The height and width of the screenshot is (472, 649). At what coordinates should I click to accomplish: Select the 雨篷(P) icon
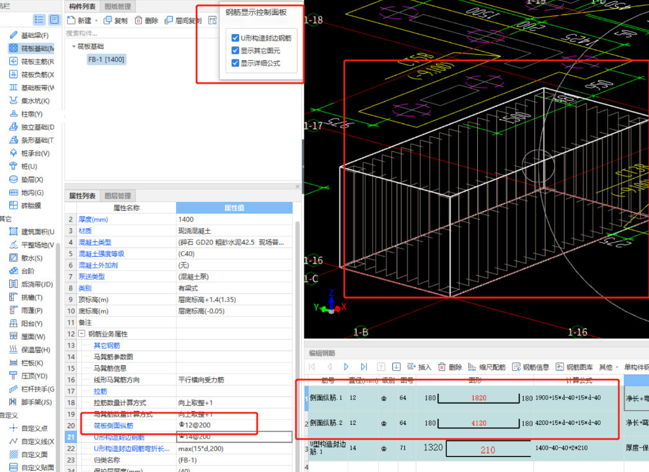[x=14, y=310]
